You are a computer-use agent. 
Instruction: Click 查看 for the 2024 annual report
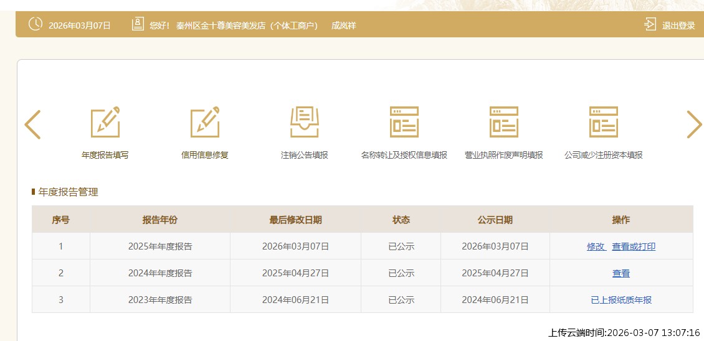coord(621,273)
